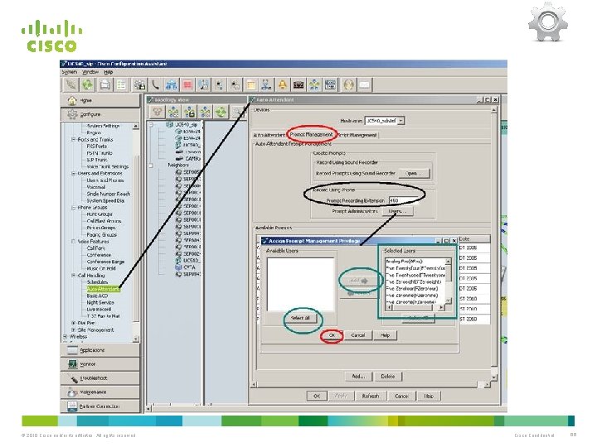Open the System menu
597x447 pixels.
(x=70, y=72)
